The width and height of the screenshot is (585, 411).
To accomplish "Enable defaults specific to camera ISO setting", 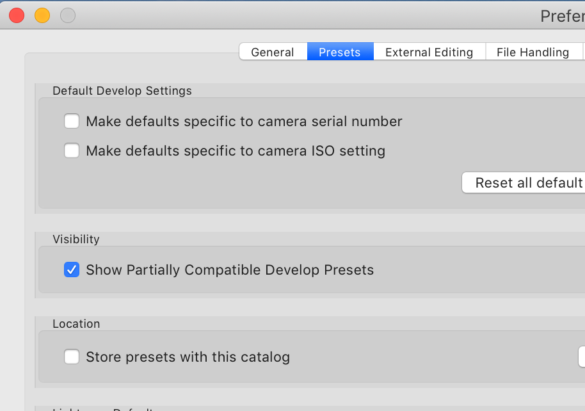I will pos(72,151).
